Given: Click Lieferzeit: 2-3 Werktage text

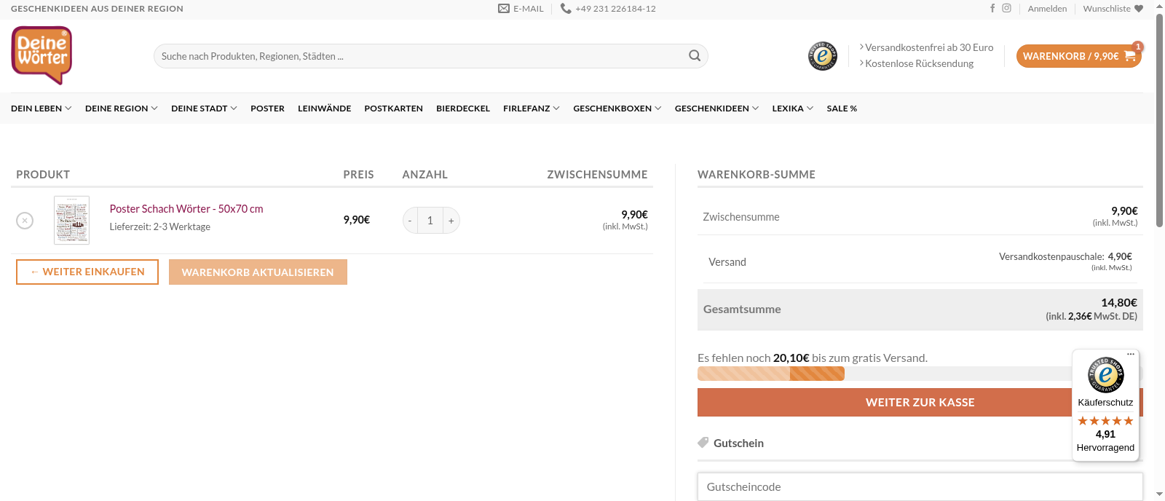Looking at the screenshot, I should (160, 226).
